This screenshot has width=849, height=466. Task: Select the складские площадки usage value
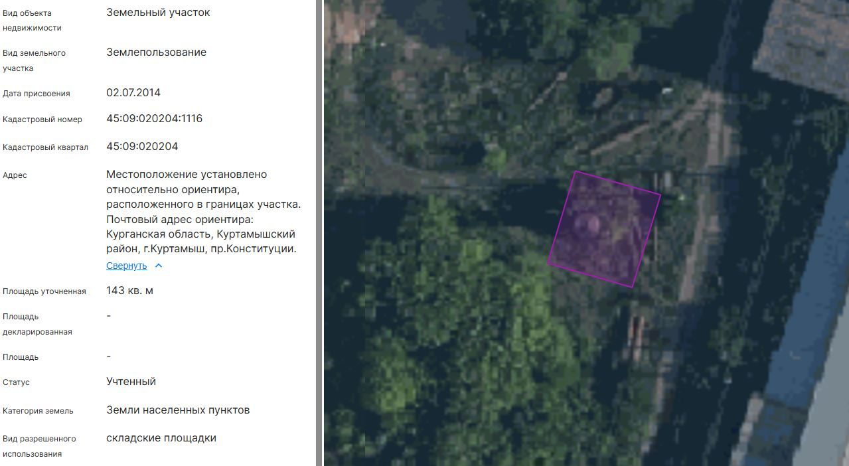click(161, 438)
